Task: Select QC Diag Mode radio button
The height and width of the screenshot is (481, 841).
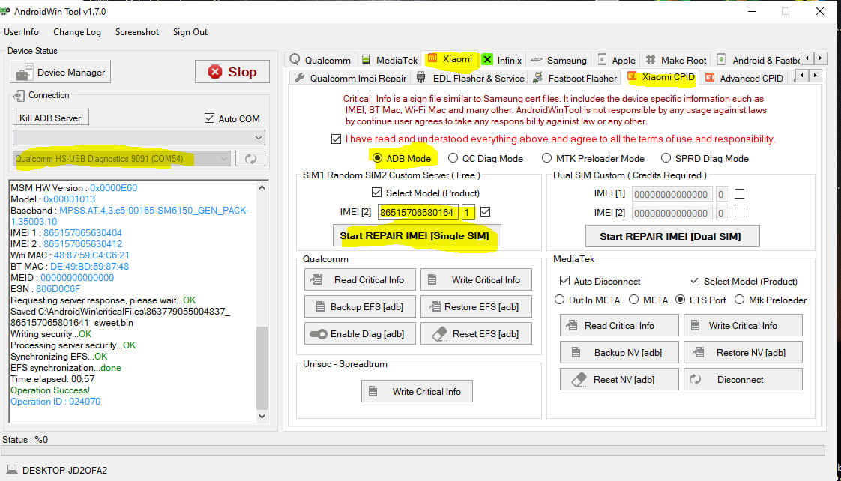Action: pos(453,158)
